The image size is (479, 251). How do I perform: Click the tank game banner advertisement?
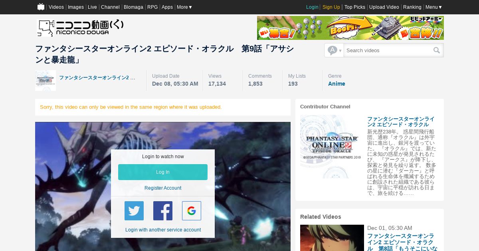pos(350,28)
